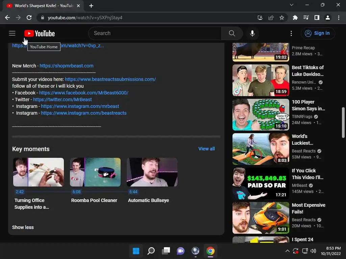346x259 pixels.
Task: Open Windows taskbar search
Action: point(151,251)
